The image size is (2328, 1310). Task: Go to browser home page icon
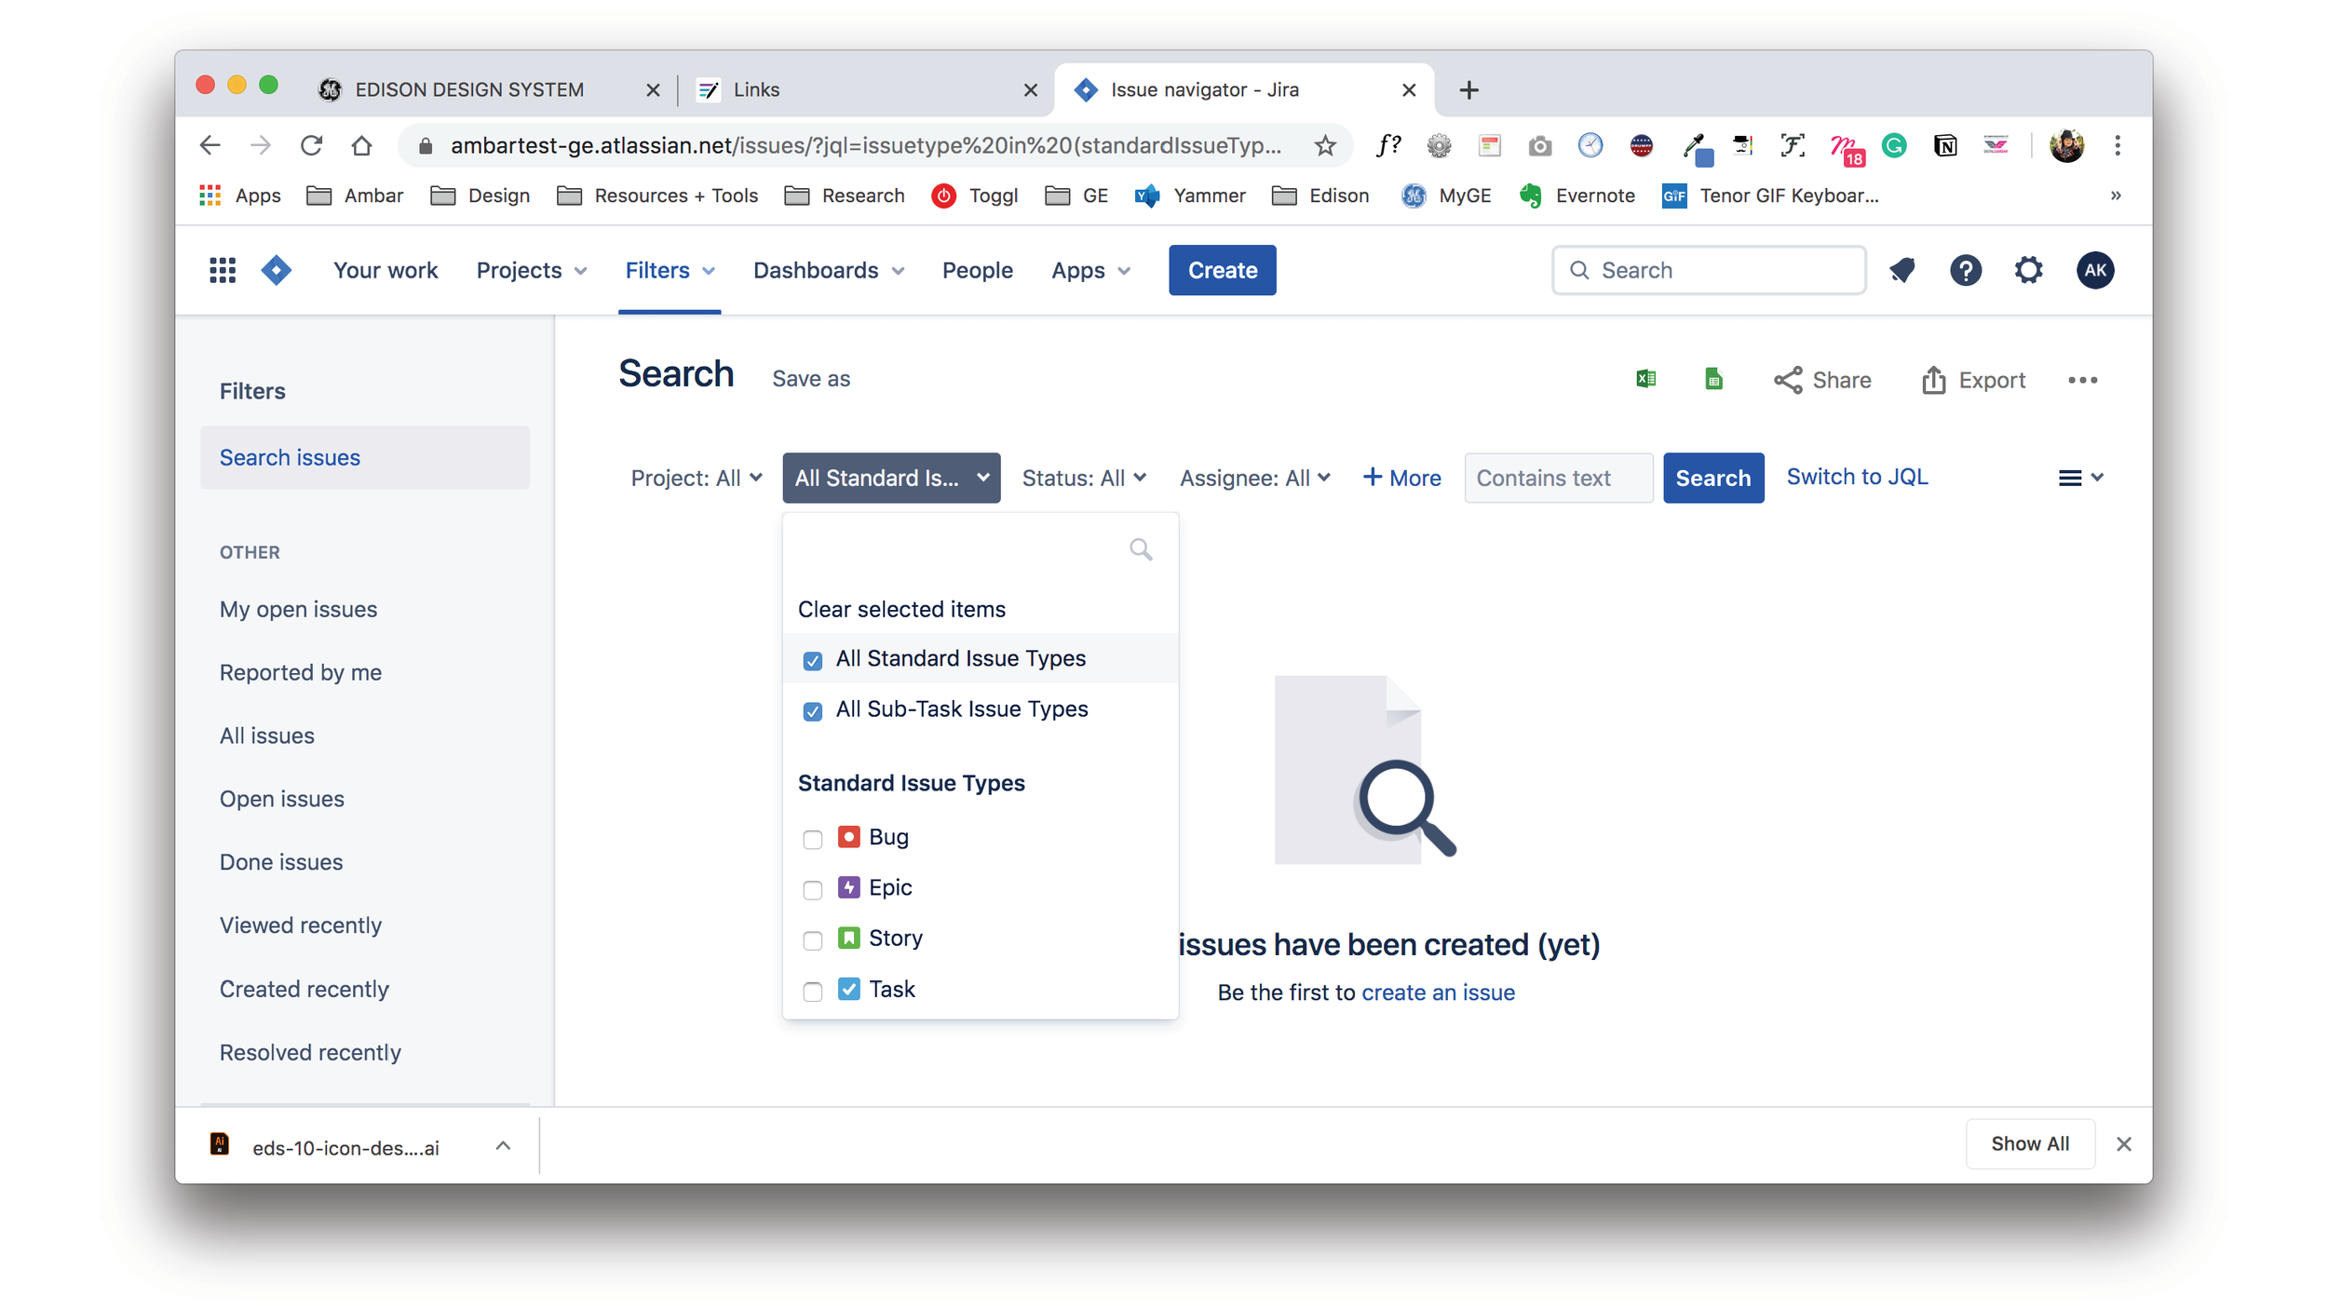coord(361,145)
